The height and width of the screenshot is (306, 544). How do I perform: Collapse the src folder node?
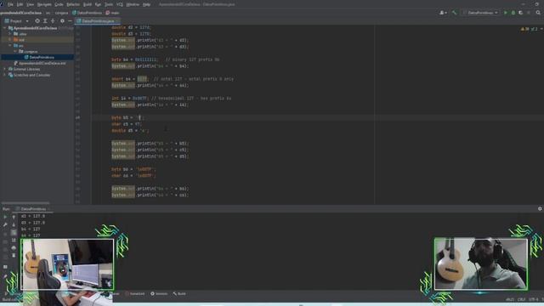click(x=9, y=45)
